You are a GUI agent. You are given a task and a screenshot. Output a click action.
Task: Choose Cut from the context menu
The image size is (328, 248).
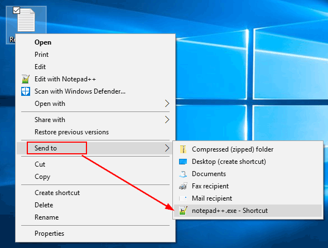95,164
